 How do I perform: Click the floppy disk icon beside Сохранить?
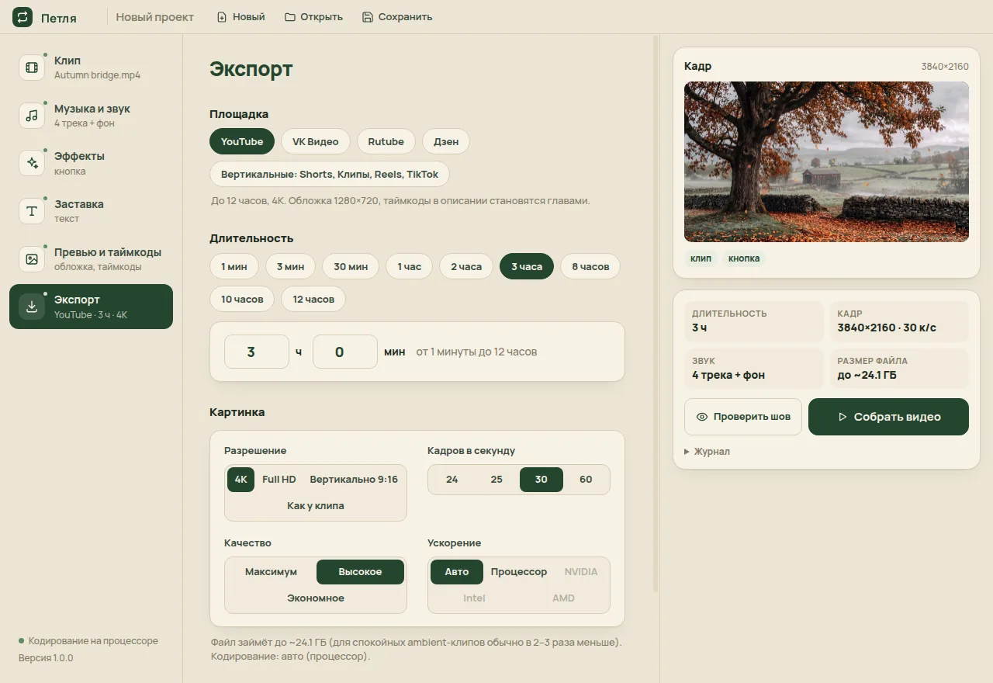[x=368, y=17]
